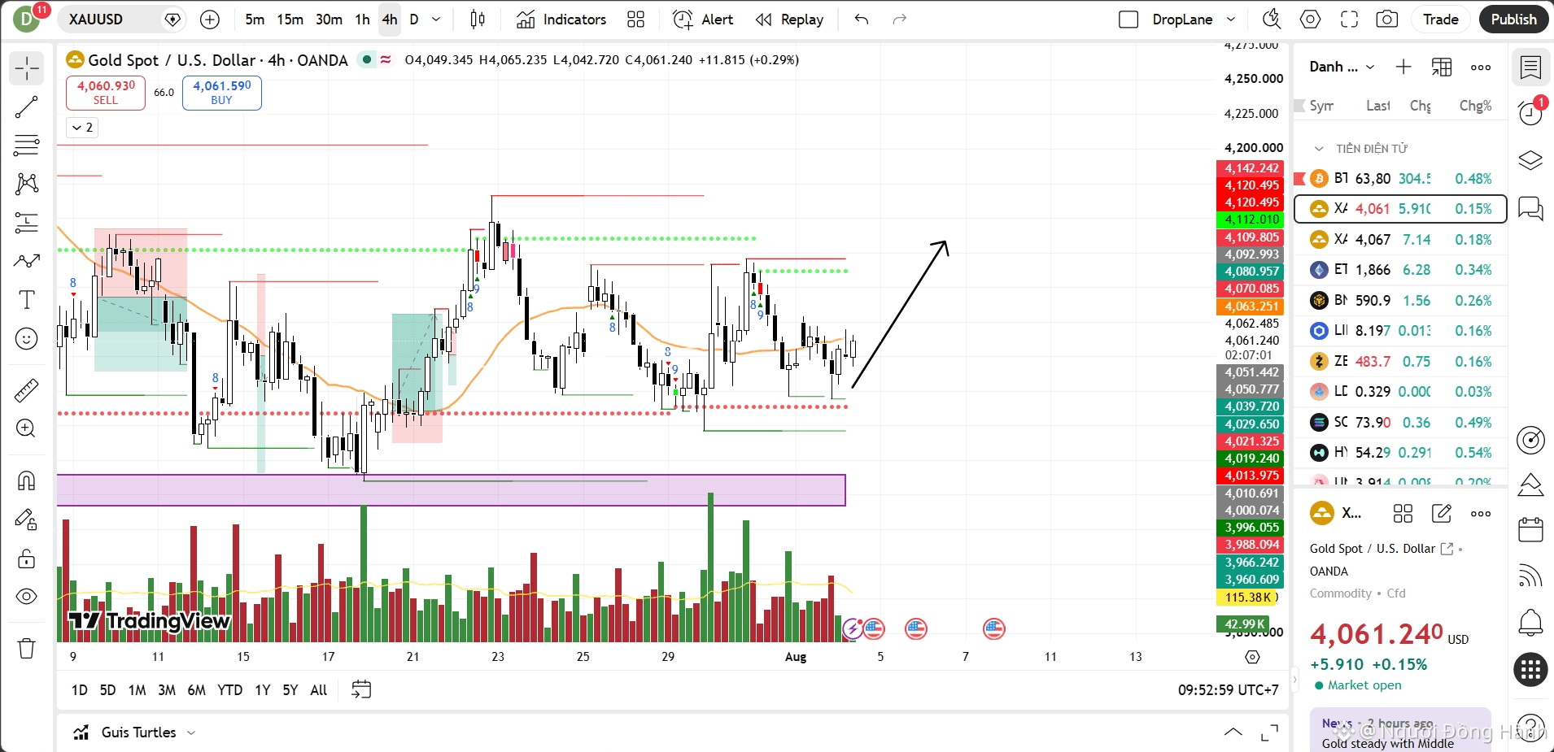
Task: Switch to the 1h timeframe
Action: tap(362, 20)
